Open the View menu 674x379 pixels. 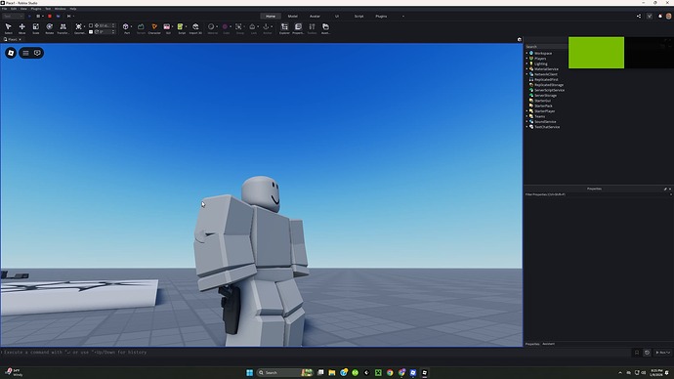tap(23, 9)
